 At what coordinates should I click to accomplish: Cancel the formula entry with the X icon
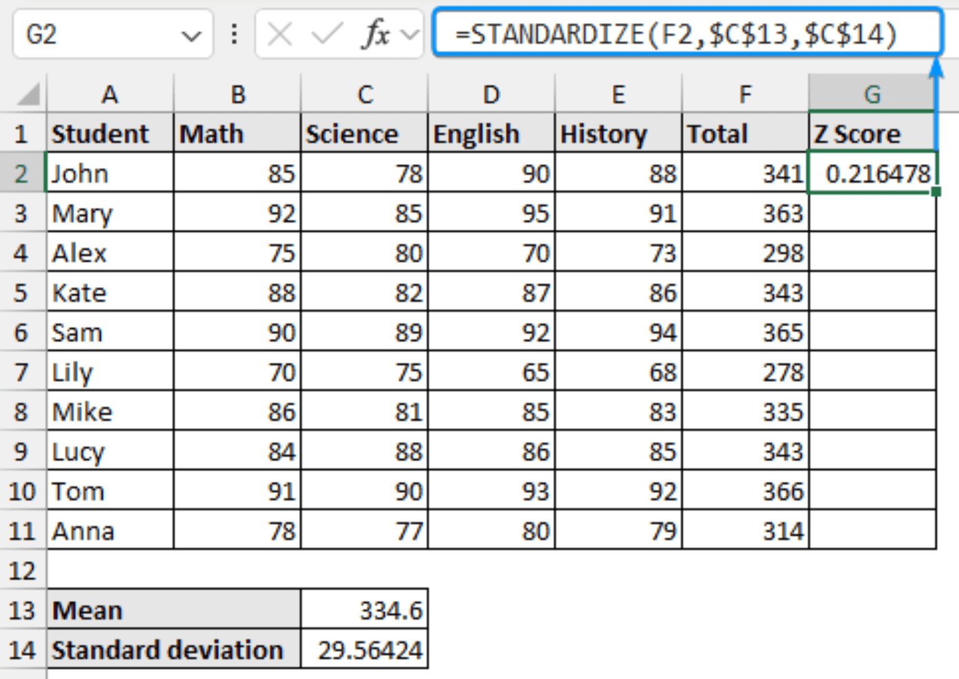click(x=279, y=34)
